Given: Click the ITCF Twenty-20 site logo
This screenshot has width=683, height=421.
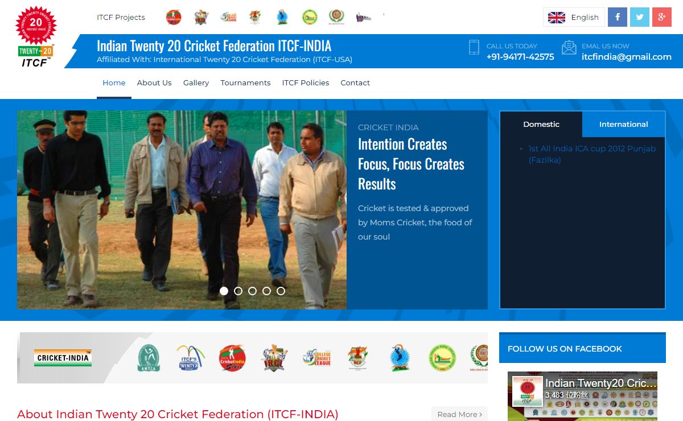Looking at the screenshot, I should tap(36, 36).
